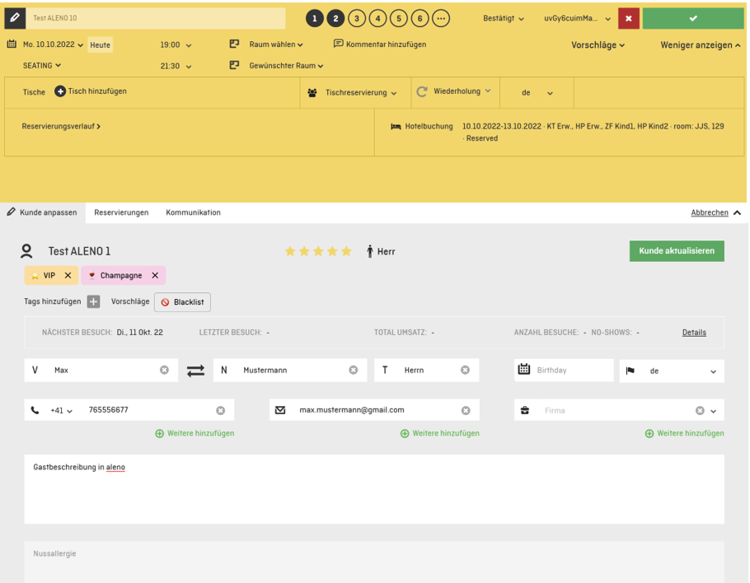This screenshot has width=750, height=583.
Task: Click the red cancel X button
Action: (629, 18)
